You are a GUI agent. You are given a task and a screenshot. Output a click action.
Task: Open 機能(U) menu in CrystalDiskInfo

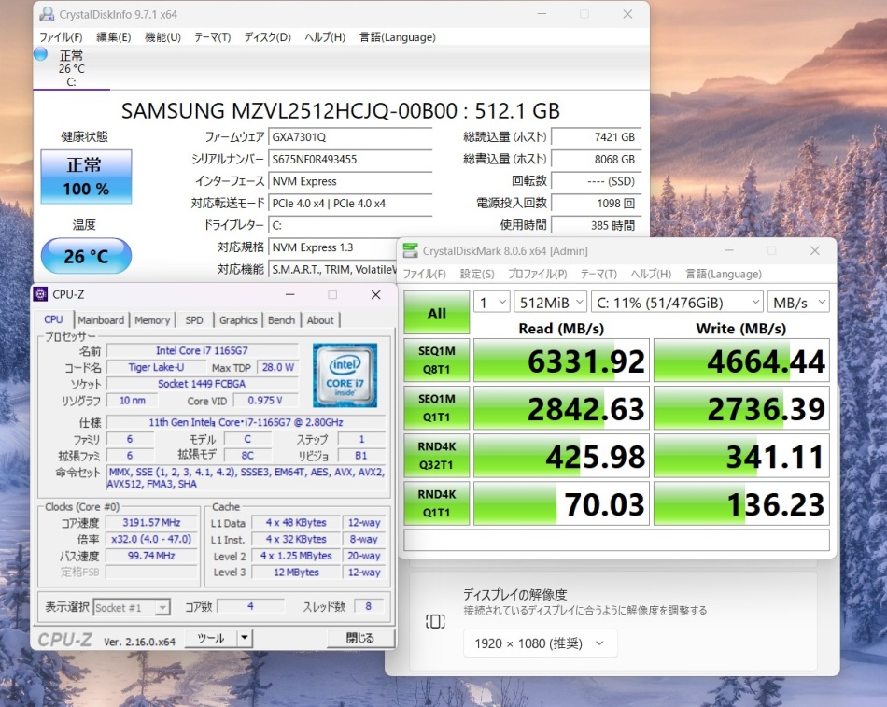tap(162, 37)
